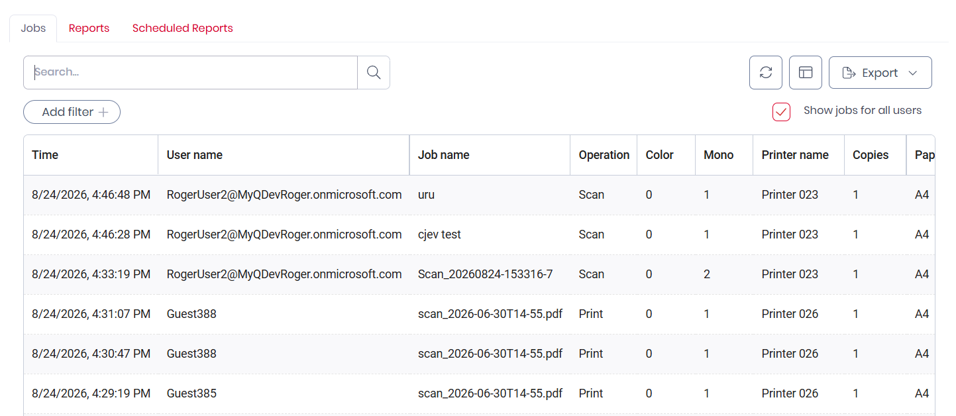This screenshot has height=416, width=956.
Task: Click the timestamp 8/24/2026, 4:30:47 PM
Action: pyautogui.click(x=91, y=354)
